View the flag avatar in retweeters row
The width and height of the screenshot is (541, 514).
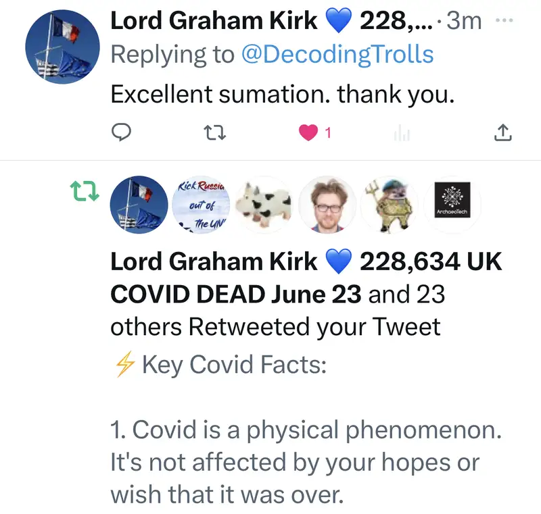coord(139,204)
